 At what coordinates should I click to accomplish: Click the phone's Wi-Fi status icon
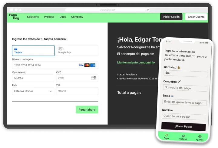tap(203, 42)
